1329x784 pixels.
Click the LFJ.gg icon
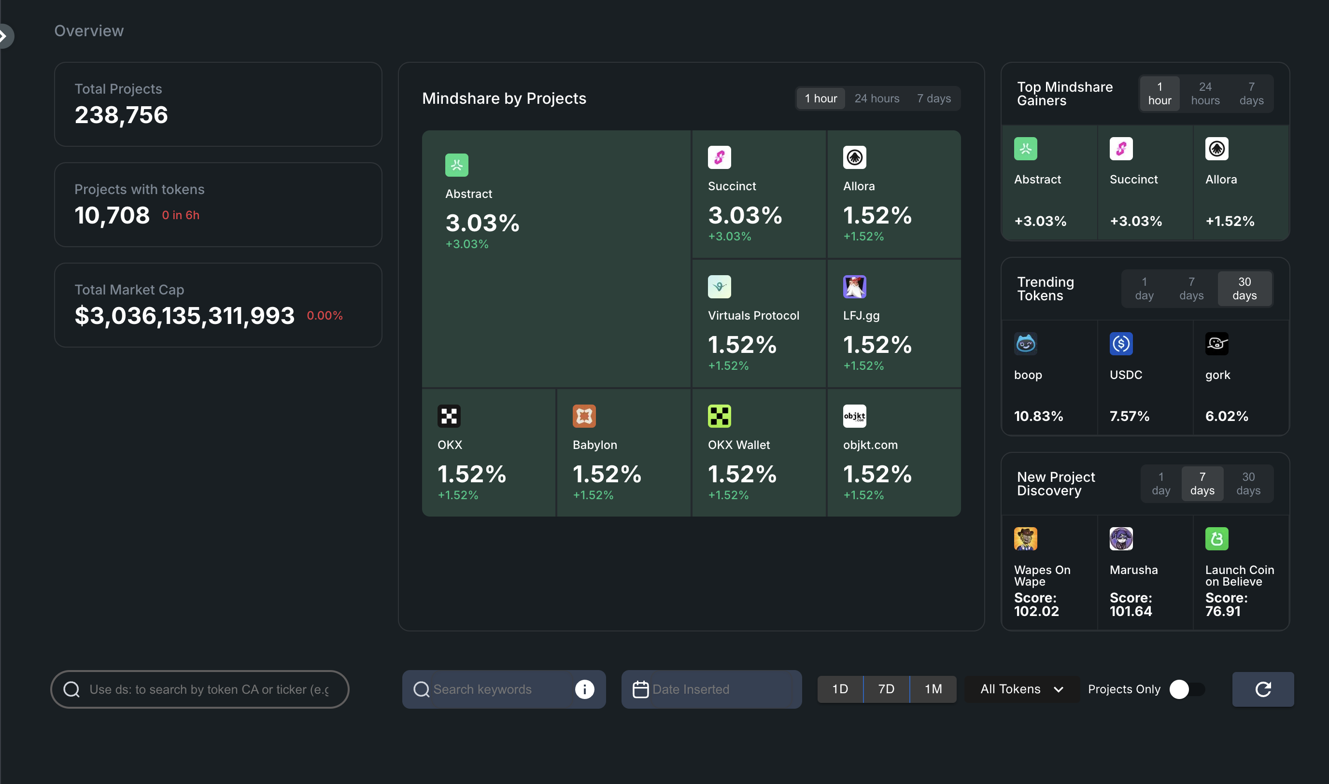(854, 286)
